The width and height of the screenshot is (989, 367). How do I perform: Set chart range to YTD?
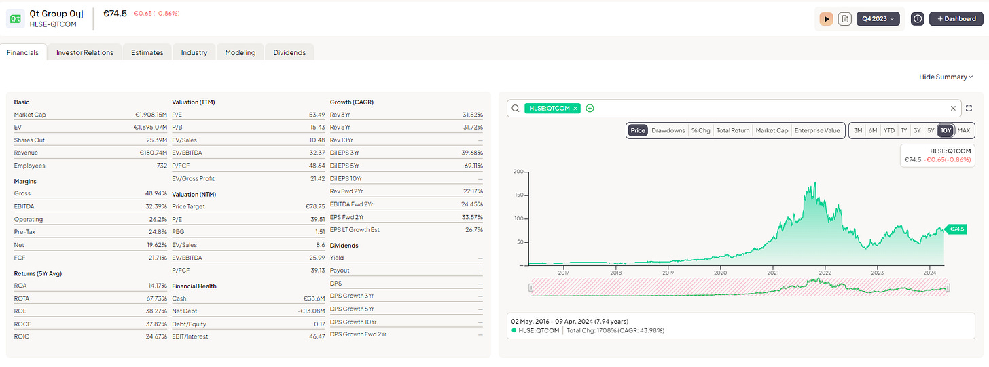click(888, 130)
